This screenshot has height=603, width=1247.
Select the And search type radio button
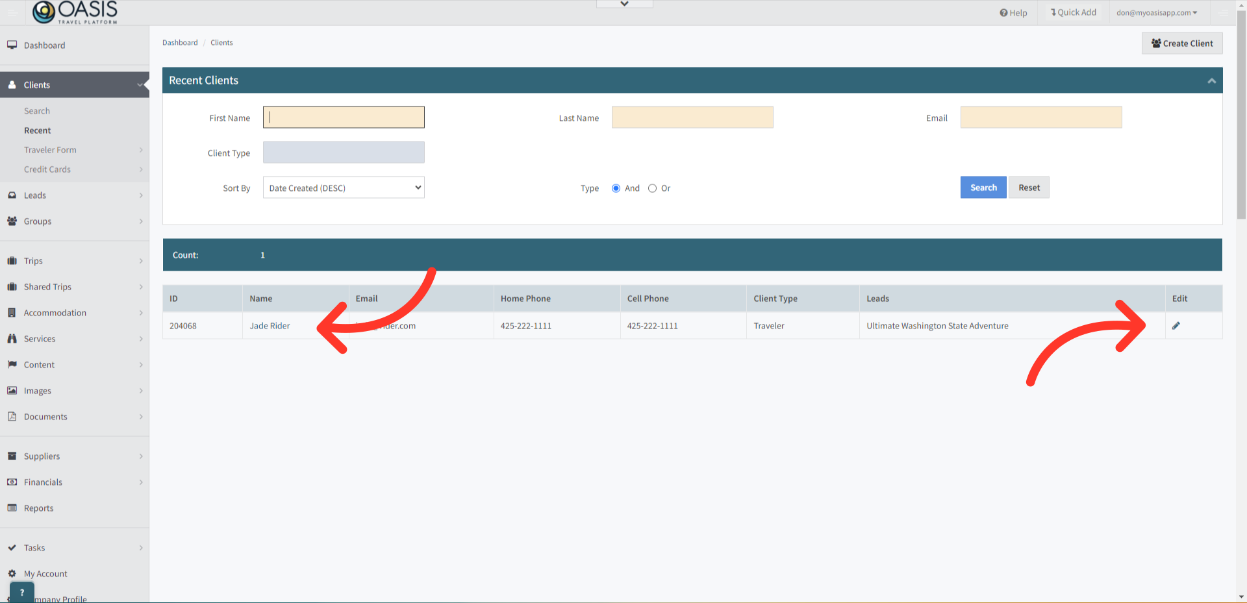coord(616,188)
